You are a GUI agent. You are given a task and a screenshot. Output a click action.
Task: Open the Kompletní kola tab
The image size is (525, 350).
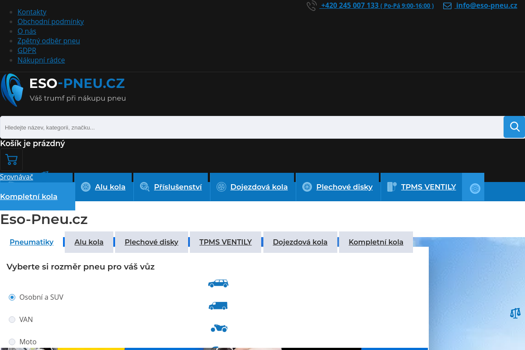[375, 242]
